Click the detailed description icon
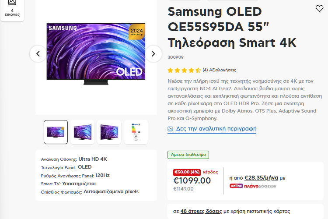 click(171, 129)
